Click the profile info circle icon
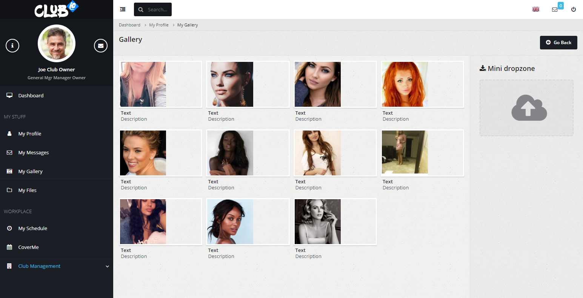This screenshot has height=298, width=583. [12, 46]
